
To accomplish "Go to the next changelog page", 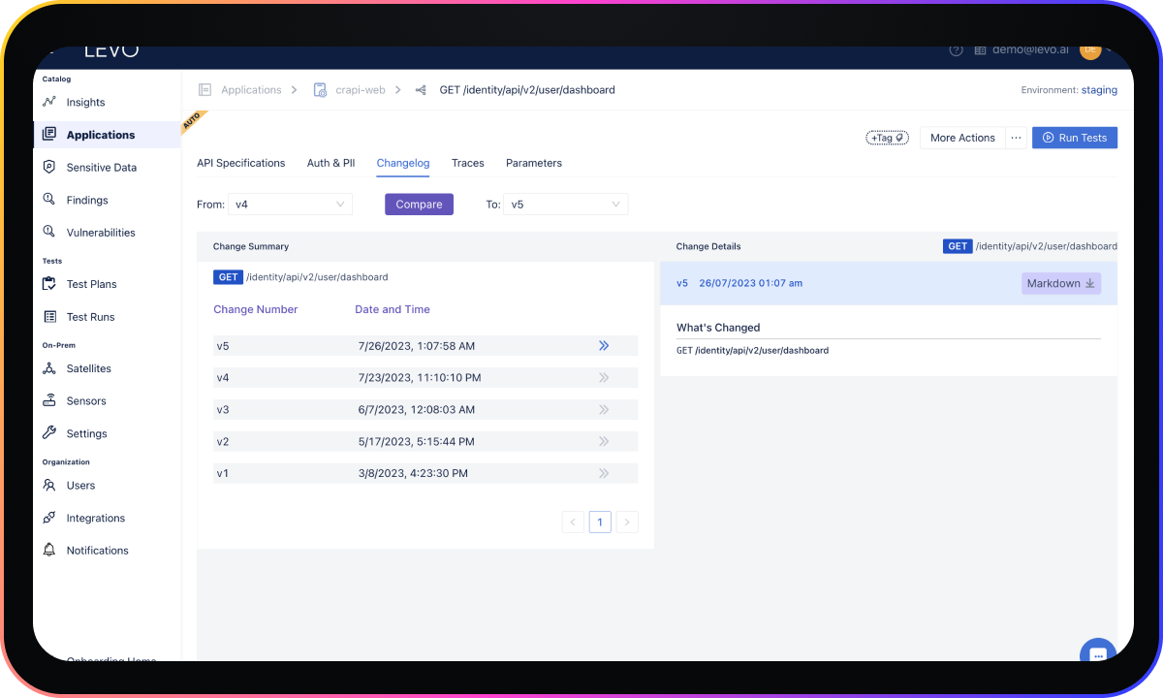I will (627, 522).
